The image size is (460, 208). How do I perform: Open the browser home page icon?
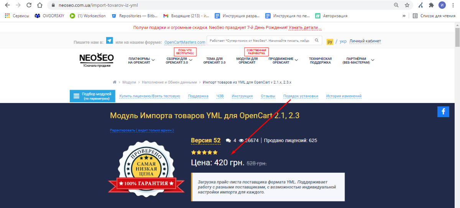pos(40,5)
